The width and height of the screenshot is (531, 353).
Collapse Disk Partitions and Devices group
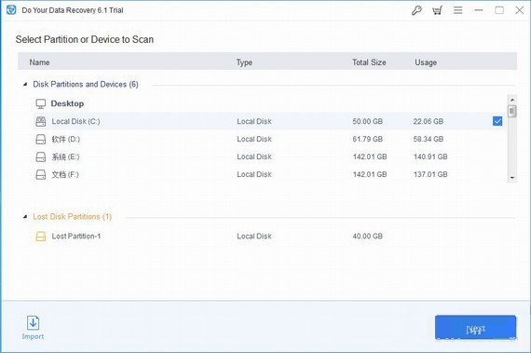pos(25,84)
